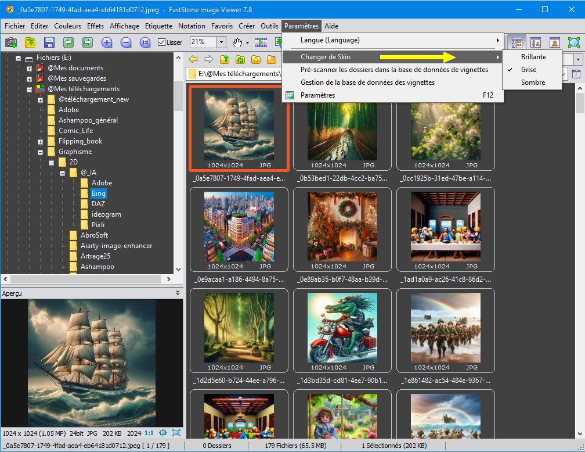Image resolution: width=585 pixels, height=452 pixels.
Task: Collapse the Graphisme folder
Action: point(40,152)
